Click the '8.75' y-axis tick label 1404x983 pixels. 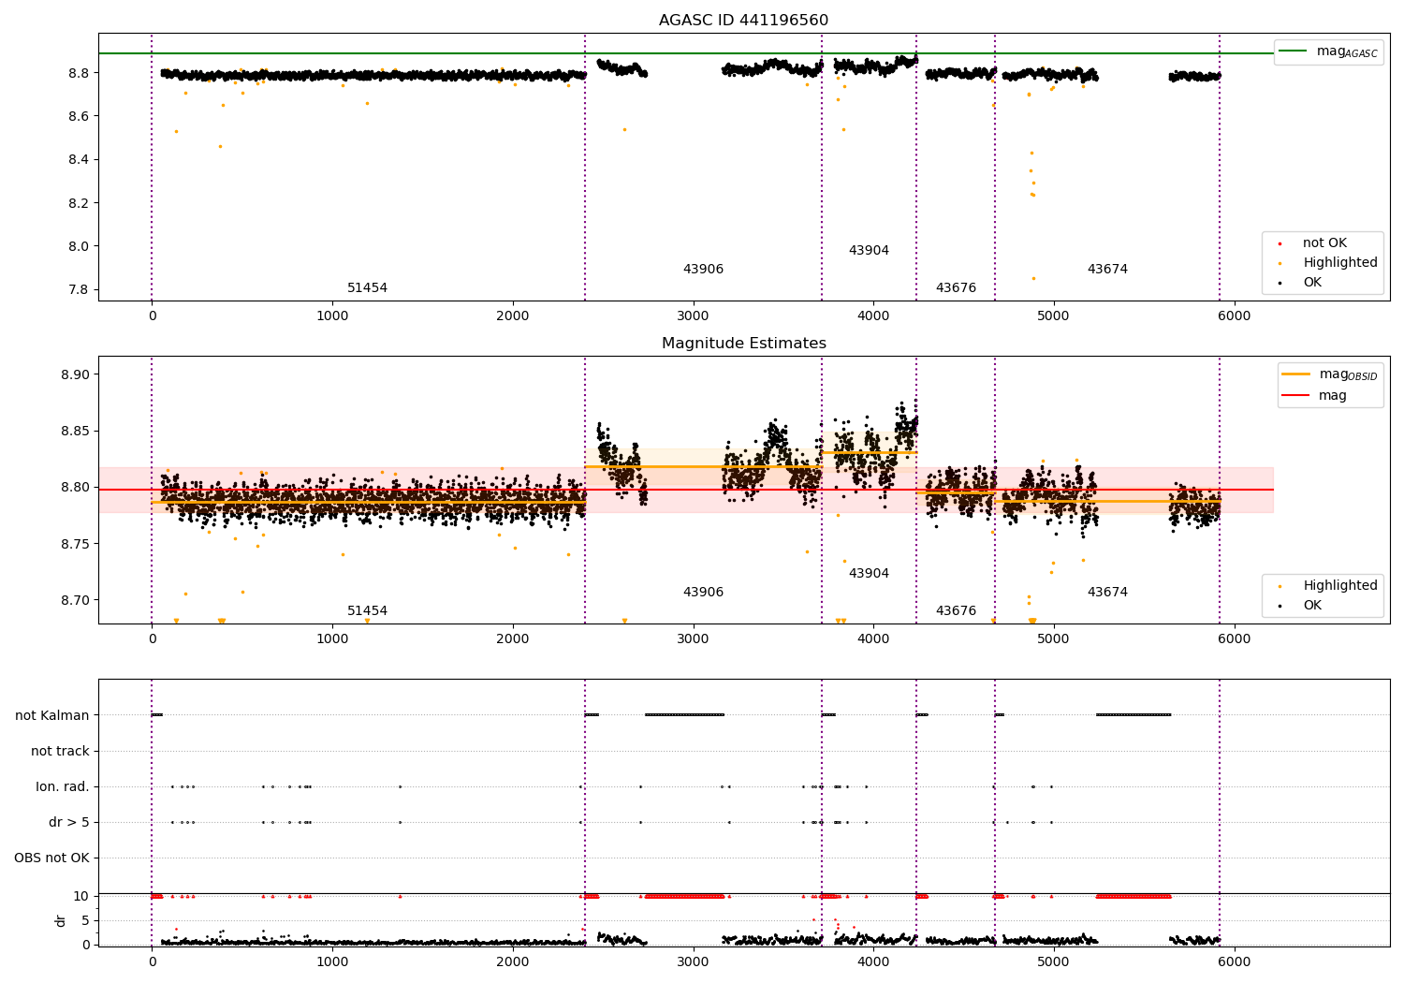click(75, 544)
